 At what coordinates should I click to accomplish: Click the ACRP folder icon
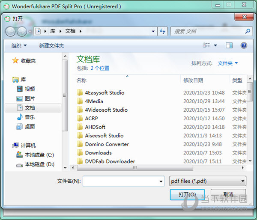tap(80, 118)
